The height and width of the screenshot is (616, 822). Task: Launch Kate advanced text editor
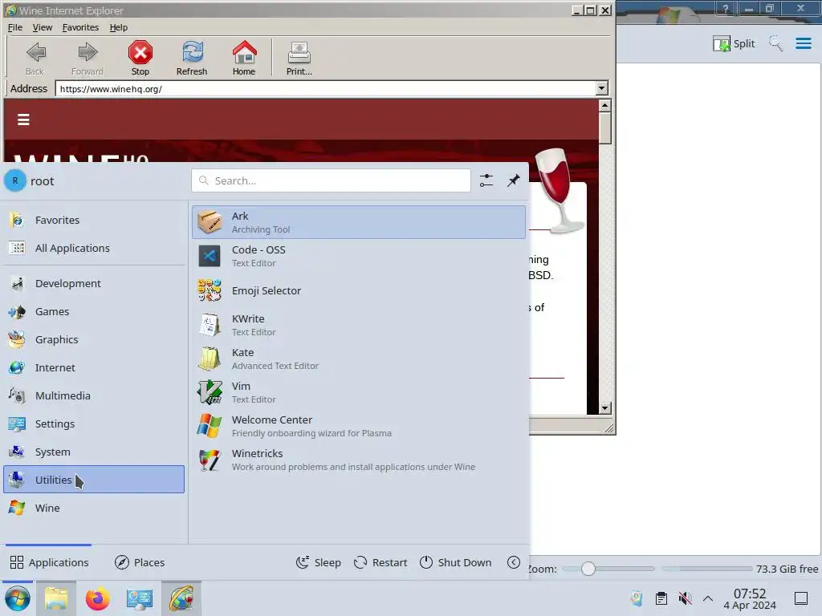[x=359, y=359]
